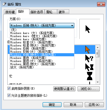This screenshot has height=110, width=107.
Task: Choose highlighted Windows 反转 (特大) list option
Action: click(x=42, y=55)
